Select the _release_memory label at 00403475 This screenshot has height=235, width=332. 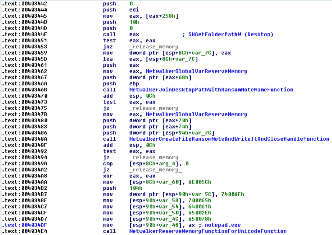[x=154, y=108]
